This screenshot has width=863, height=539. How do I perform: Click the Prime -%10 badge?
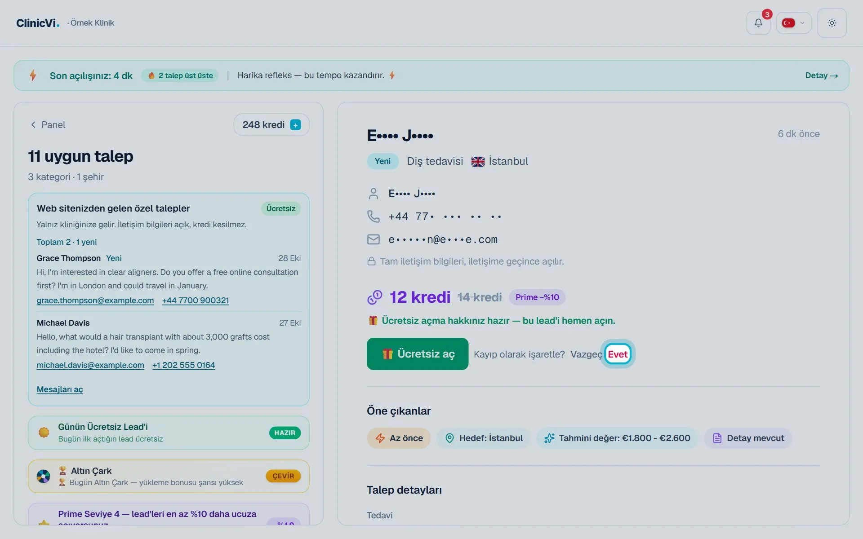coord(537,297)
